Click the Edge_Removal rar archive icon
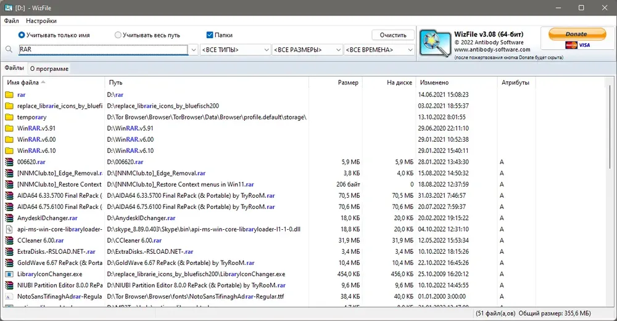Image resolution: width=617 pixels, height=321 pixels. (9, 173)
